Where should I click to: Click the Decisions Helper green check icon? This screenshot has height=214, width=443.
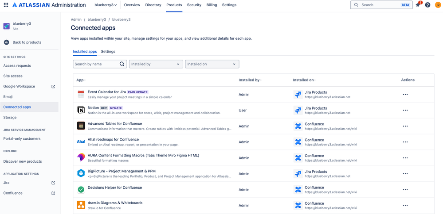81,190
